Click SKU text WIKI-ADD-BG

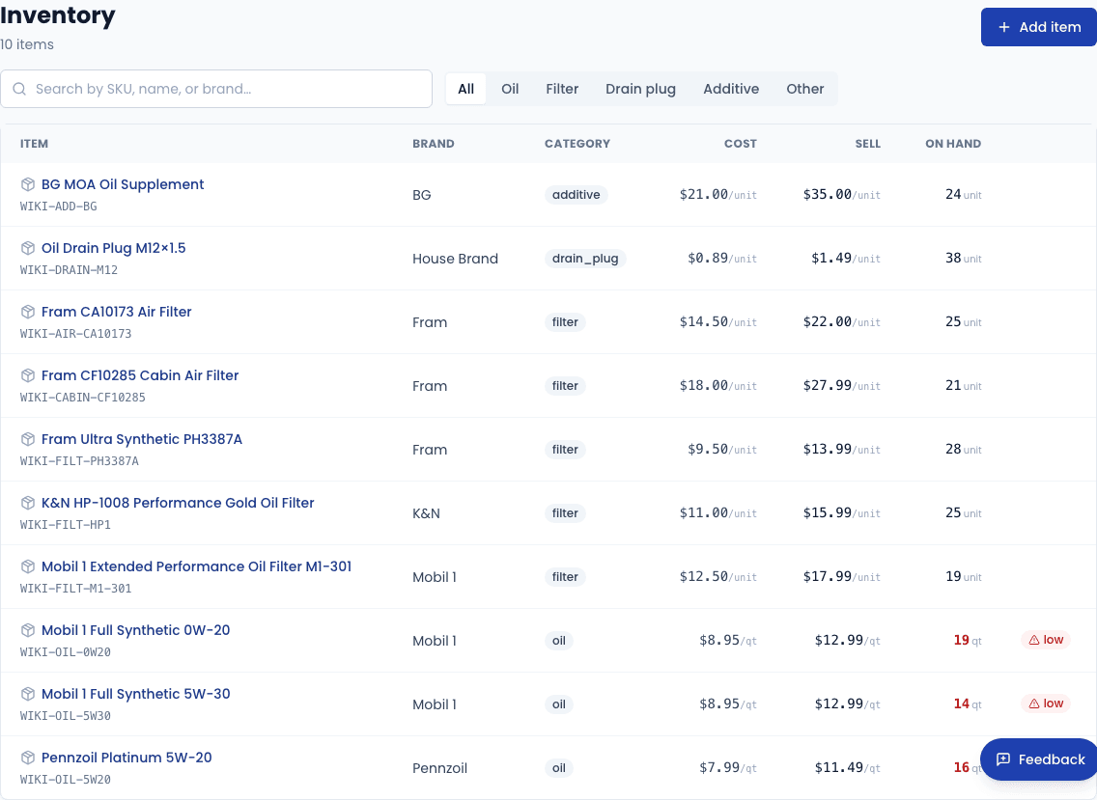click(x=59, y=207)
